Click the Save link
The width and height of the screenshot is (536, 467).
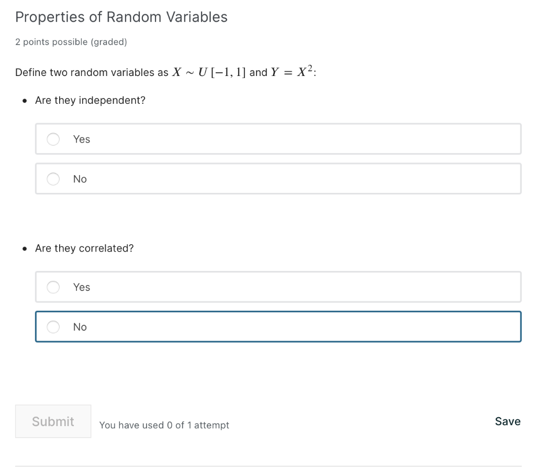(x=507, y=421)
